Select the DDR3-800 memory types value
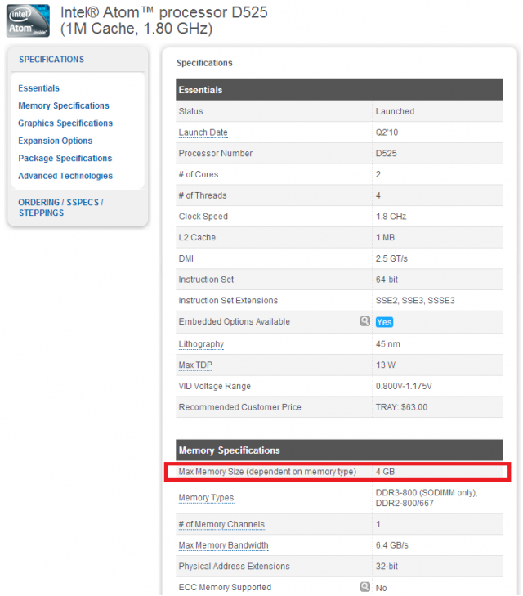The height and width of the screenshot is (596, 523). 427,498
